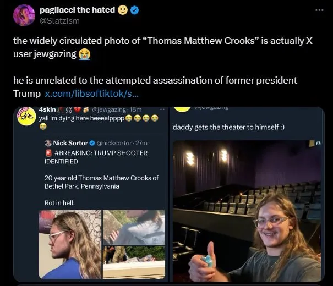Open the movie theater selfie photo
Image resolution: width=333 pixels, height=286 pixels.
tap(247, 211)
